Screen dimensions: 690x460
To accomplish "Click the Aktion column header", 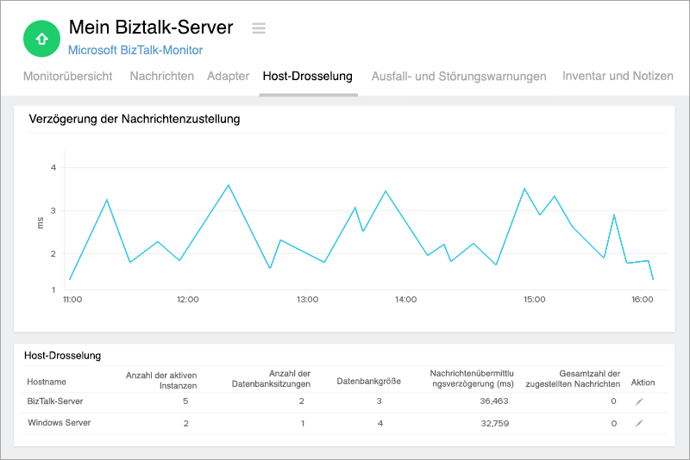I will coord(643,381).
